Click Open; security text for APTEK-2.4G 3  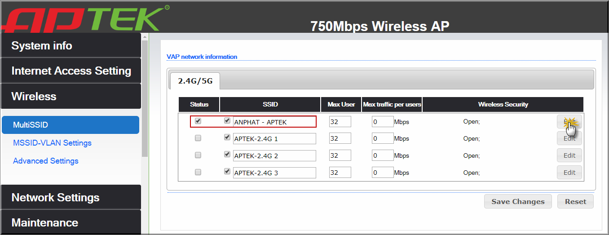point(472,173)
